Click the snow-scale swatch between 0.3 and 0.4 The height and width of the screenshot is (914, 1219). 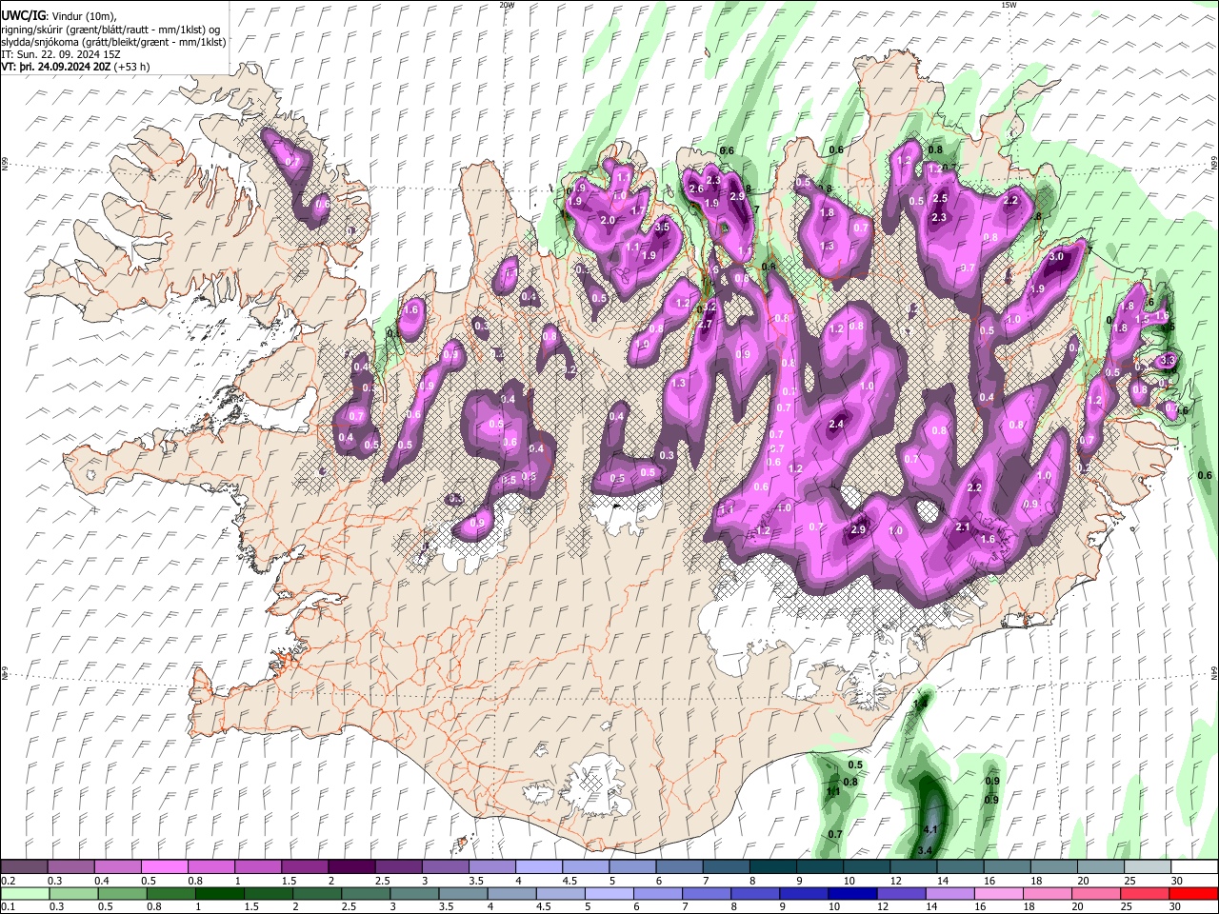tap(71, 867)
